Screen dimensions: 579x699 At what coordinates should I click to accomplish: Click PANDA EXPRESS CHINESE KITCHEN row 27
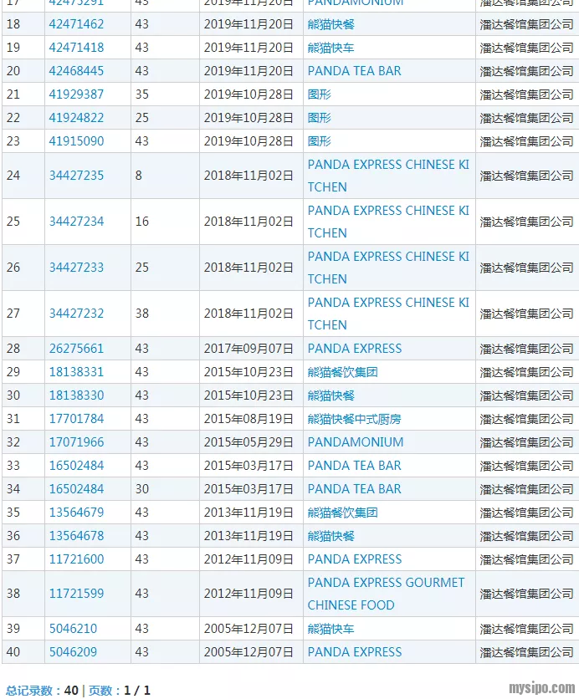click(x=388, y=314)
